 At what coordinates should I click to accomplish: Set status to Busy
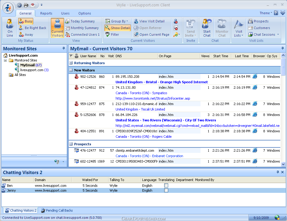pyautogui.click(x=26, y=21)
